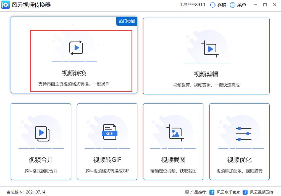Click the 产品推荐 question mark icon
The height and width of the screenshot is (196, 281).
188,192
